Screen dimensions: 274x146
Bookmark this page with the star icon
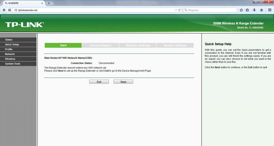[241, 10]
